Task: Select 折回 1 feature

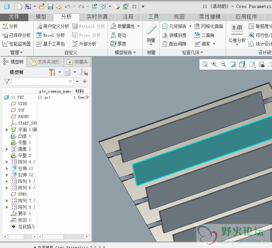Action: click(21, 220)
